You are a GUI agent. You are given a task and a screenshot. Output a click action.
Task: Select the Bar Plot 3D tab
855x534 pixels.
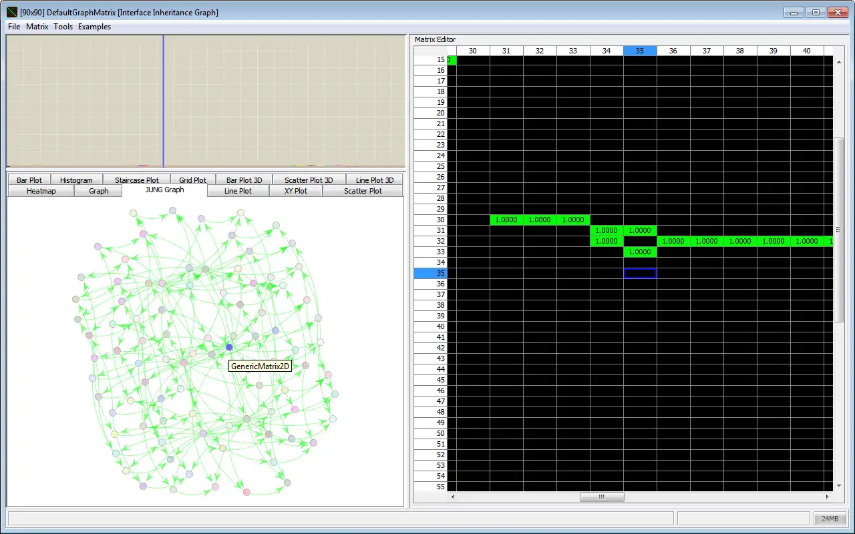pos(244,180)
